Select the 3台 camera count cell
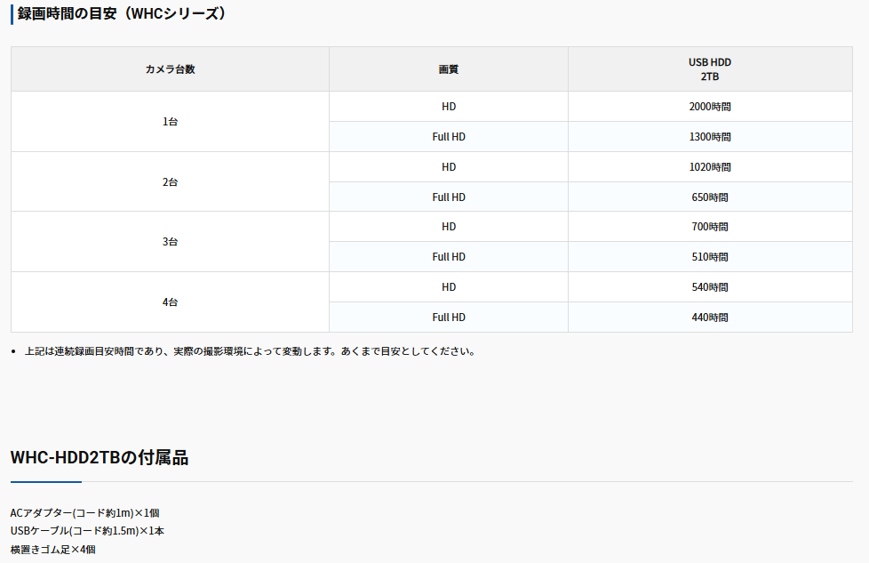 170,242
